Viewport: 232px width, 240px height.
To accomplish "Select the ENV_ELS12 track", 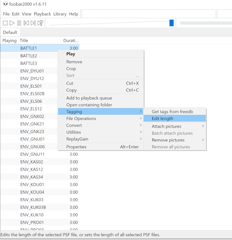I will [x=29, y=109].
